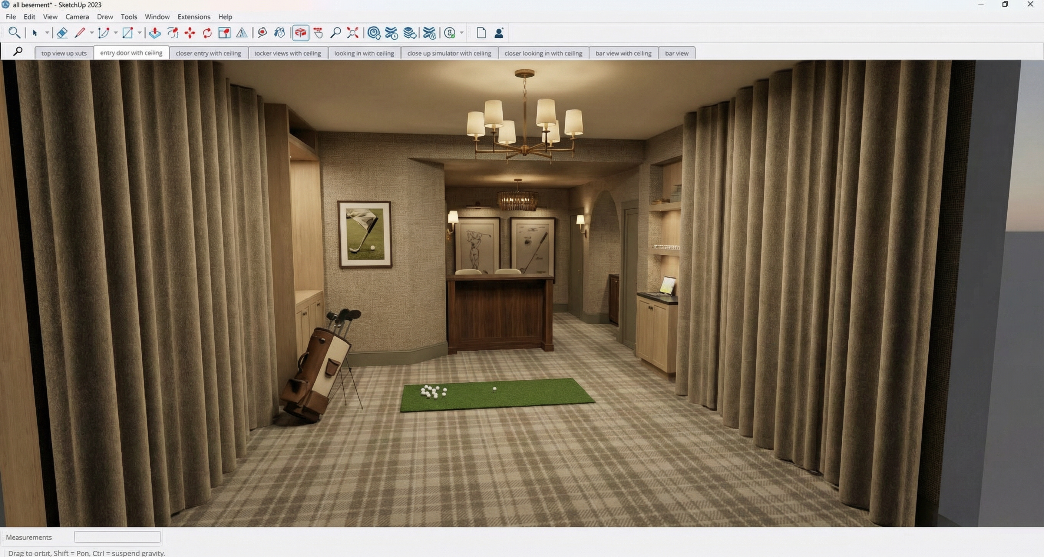Click the Measurements input box
This screenshot has height=557, width=1044.
[x=117, y=537]
